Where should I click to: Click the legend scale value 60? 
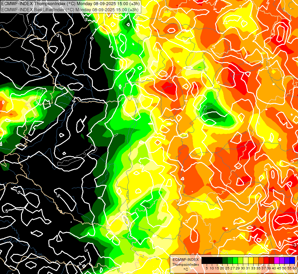point(295,268)
